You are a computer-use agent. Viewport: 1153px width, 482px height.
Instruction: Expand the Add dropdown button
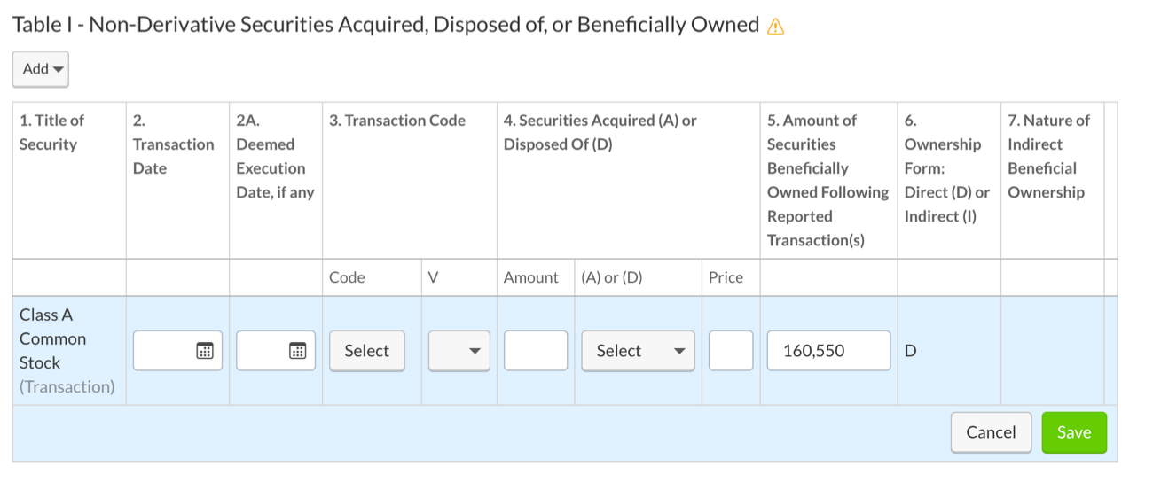tap(41, 69)
